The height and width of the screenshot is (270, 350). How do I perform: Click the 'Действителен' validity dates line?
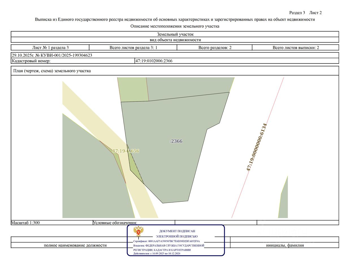tap(157, 253)
